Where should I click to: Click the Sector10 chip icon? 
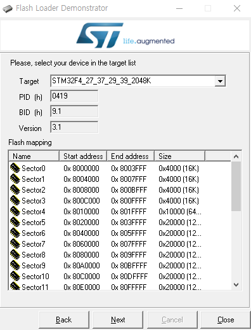[15, 276]
